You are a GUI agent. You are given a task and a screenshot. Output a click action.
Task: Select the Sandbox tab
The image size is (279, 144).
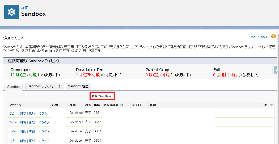[14, 87]
